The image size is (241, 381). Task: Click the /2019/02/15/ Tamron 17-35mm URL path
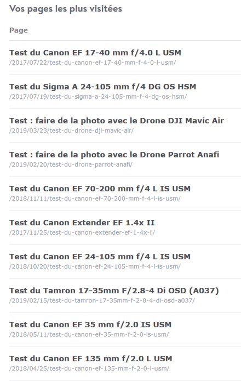click(x=102, y=301)
